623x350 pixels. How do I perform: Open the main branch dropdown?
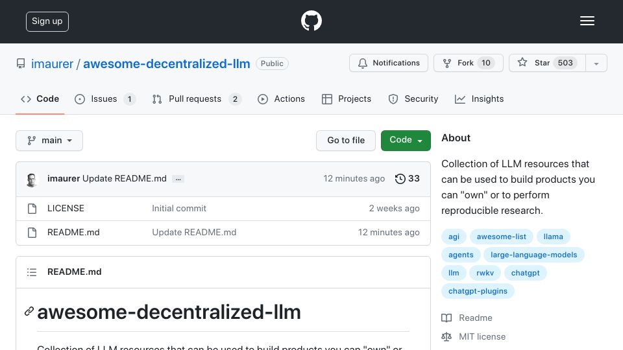(x=49, y=141)
